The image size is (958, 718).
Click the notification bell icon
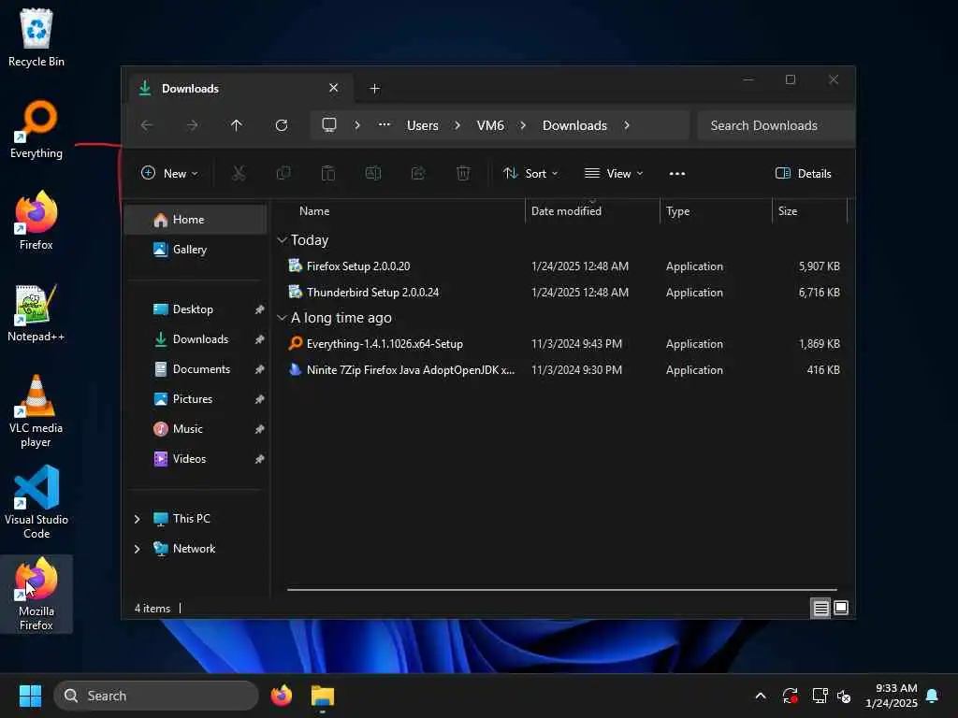pyautogui.click(x=933, y=696)
